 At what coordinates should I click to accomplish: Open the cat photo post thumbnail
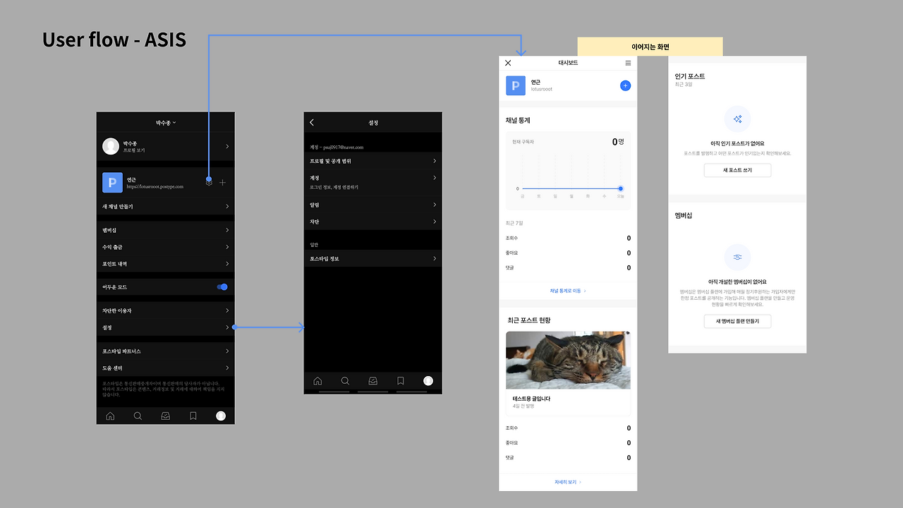pyautogui.click(x=568, y=360)
